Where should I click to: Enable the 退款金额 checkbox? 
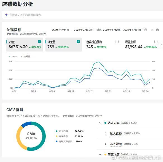point(156,42)
